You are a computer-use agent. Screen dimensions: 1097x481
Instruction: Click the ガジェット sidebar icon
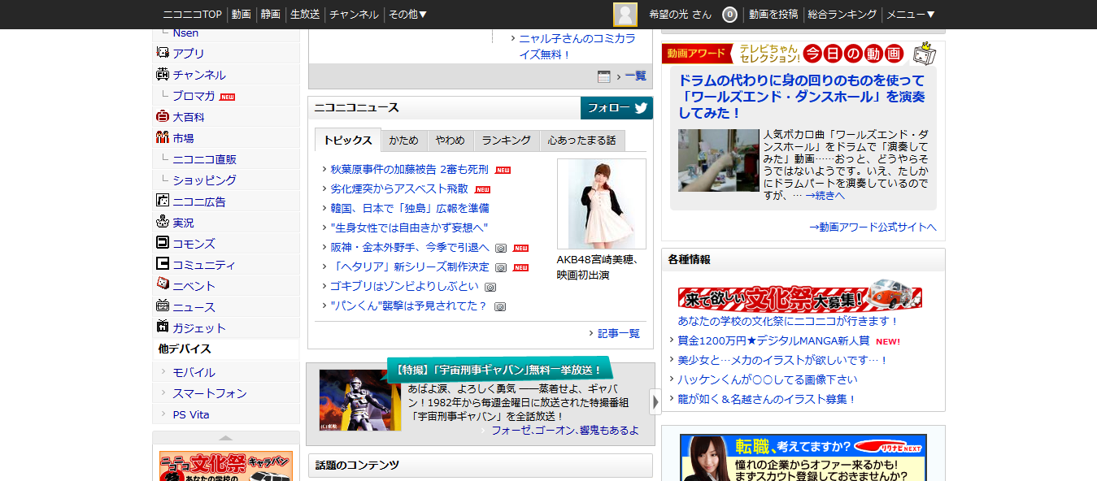click(162, 327)
